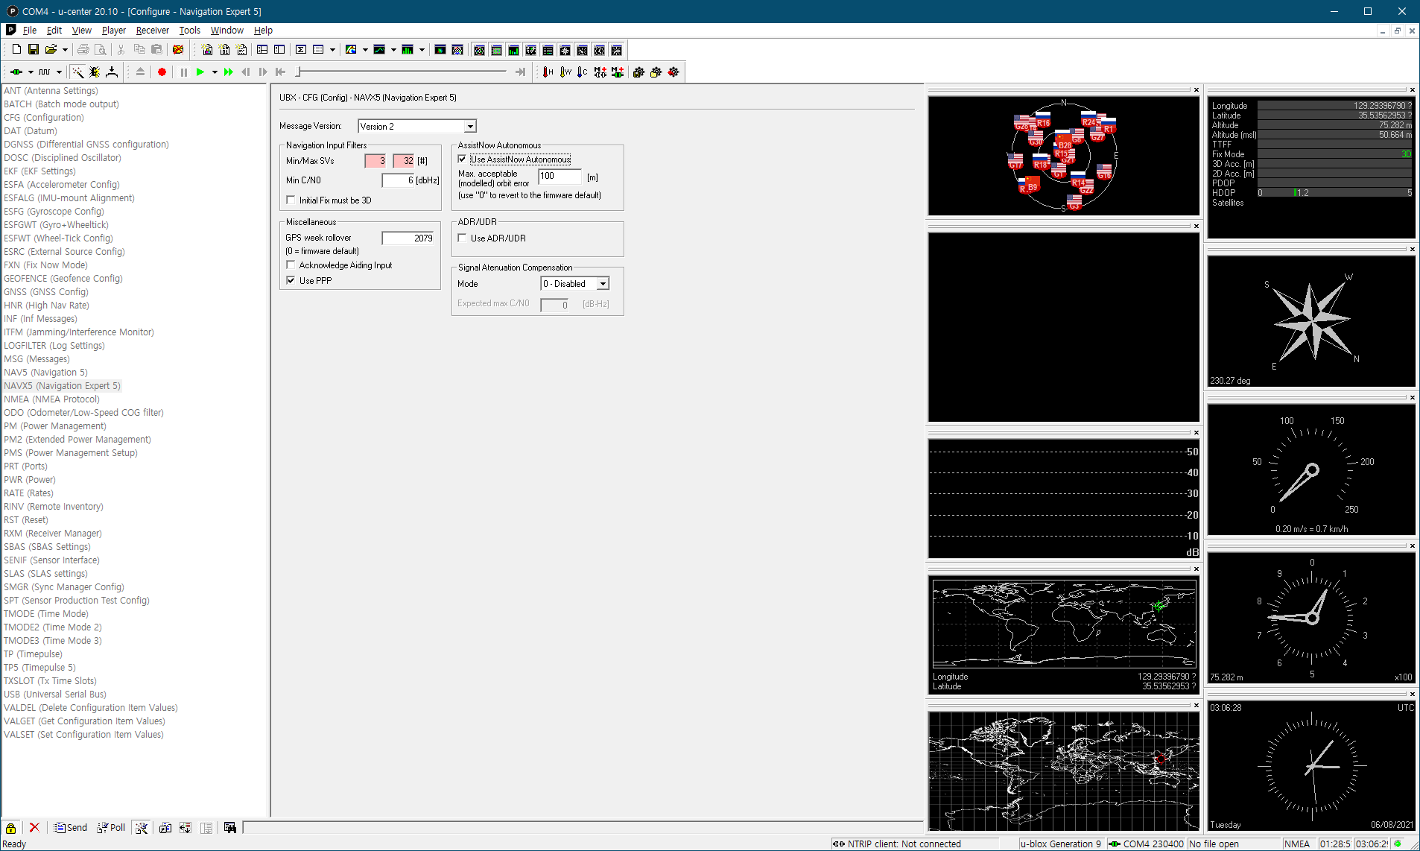Viewport: 1420px width, 851px height.
Task: Click the binoculars icon in bottom toolbar
Action: point(230,828)
